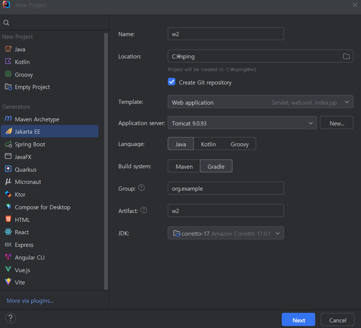Image resolution: width=361 pixels, height=328 pixels.
Task: Click the HTML5 shield icon
Action: coord(8,219)
